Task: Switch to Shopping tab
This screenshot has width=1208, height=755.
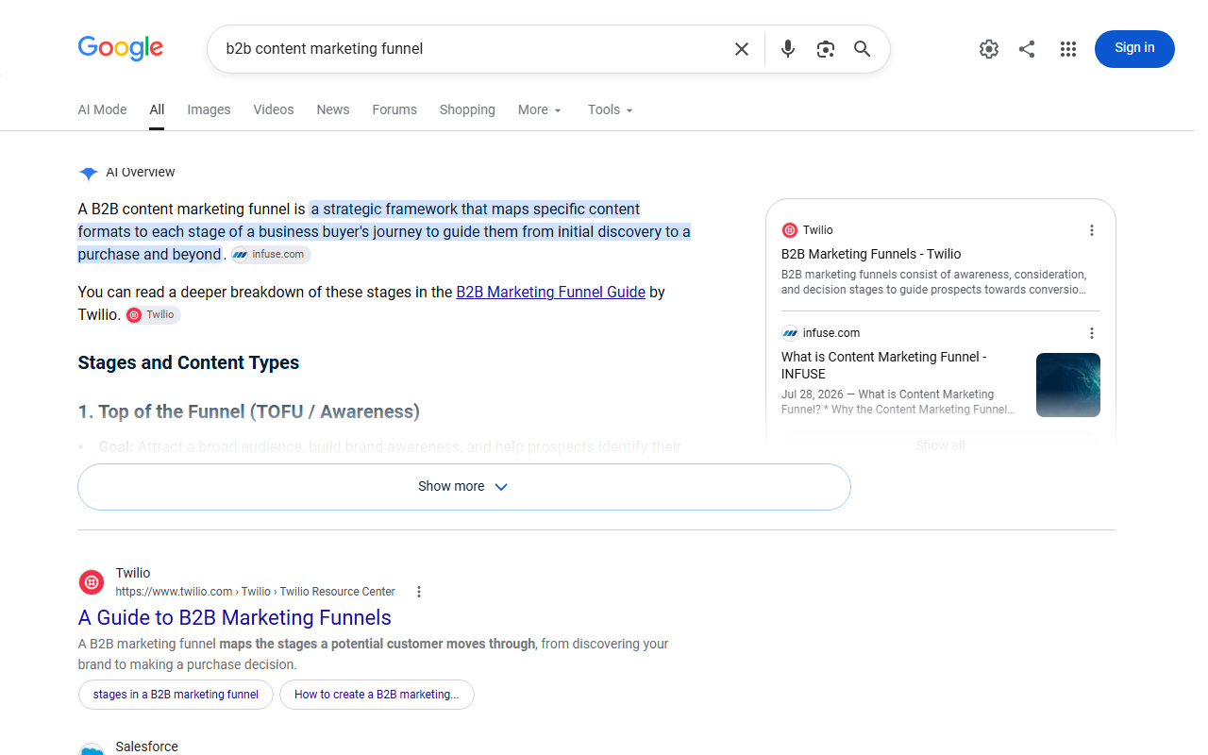Action: pos(467,109)
